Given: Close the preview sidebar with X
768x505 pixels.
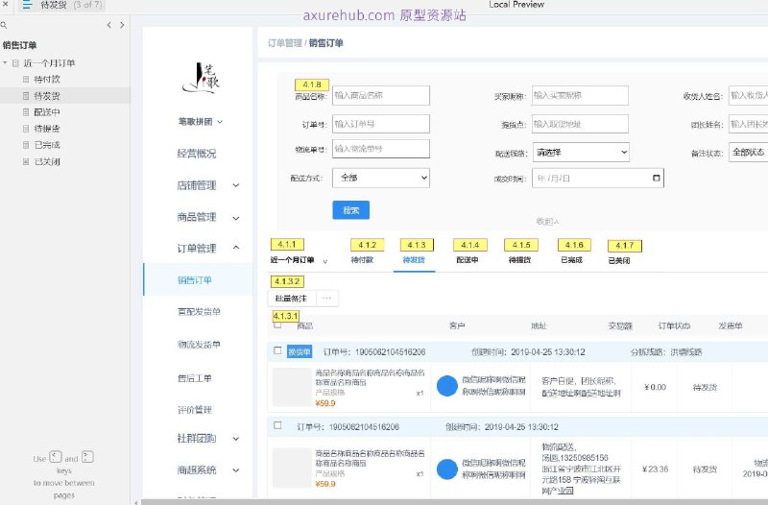Looking at the screenshot, I should (6, 4).
